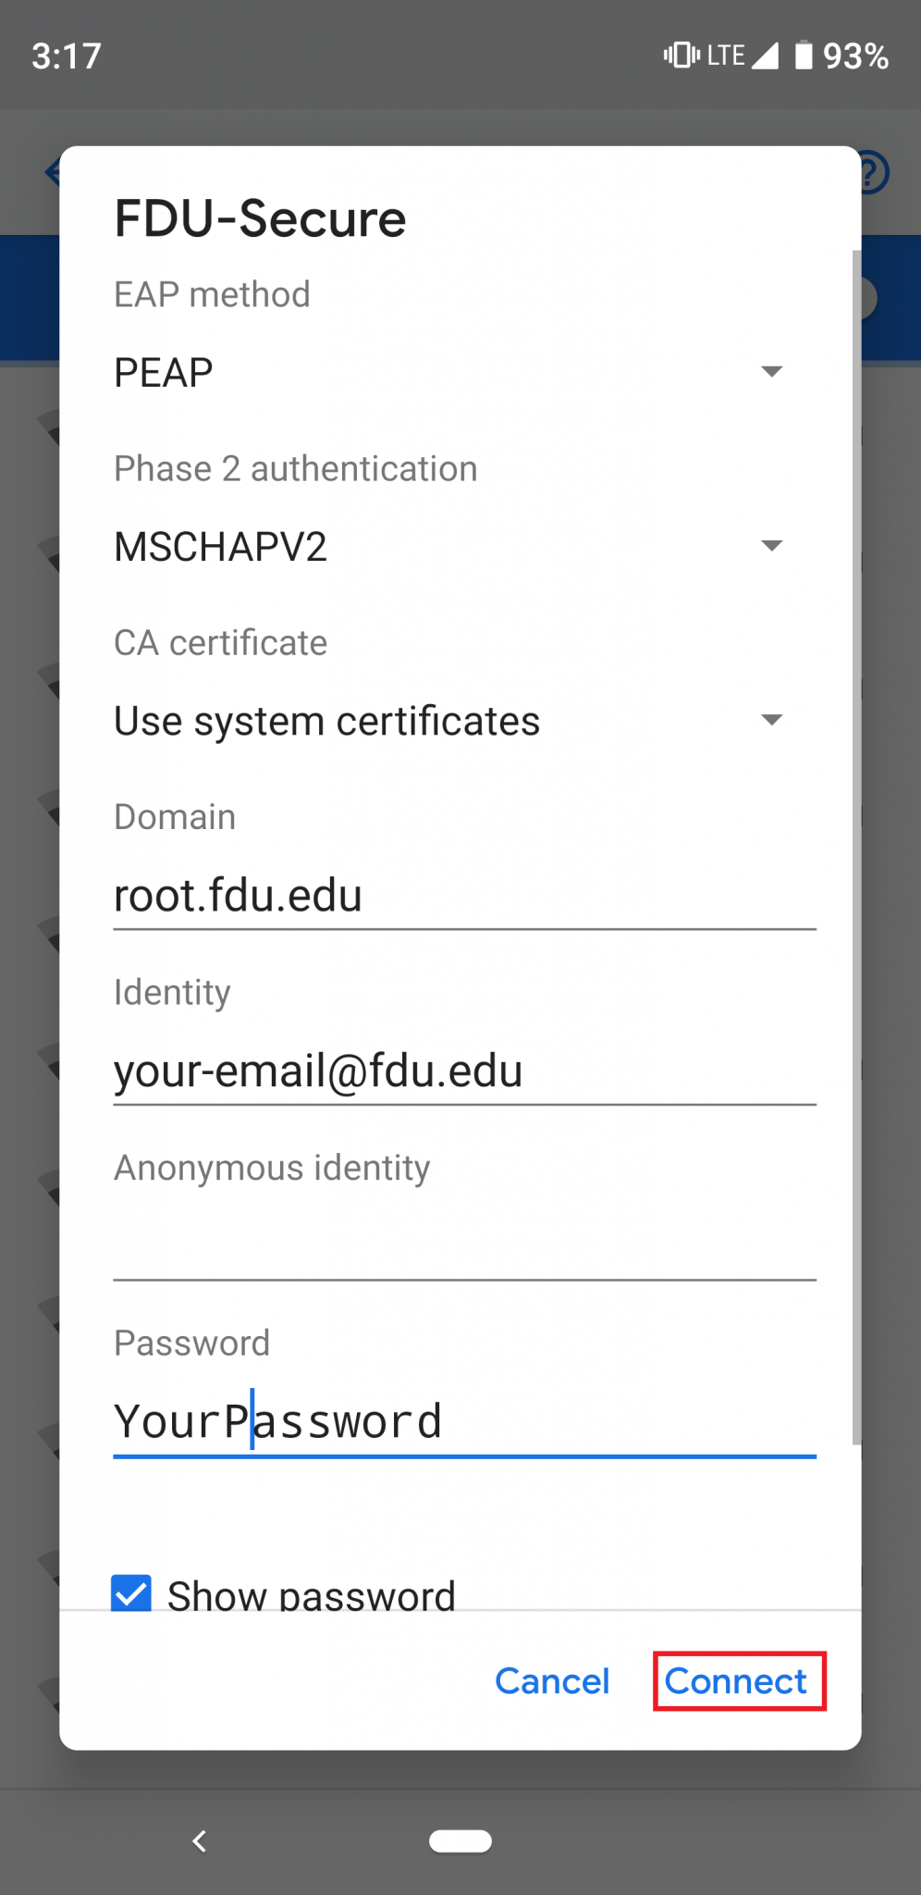
Task: Tap Connect to join FDU-Secure
Action: click(x=738, y=1681)
